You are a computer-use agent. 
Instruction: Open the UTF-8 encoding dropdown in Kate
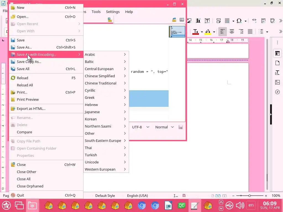(141, 127)
